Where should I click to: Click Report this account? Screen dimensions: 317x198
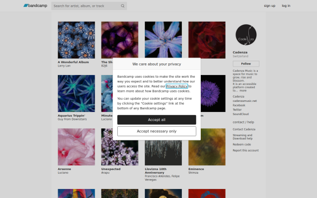coord(246,150)
